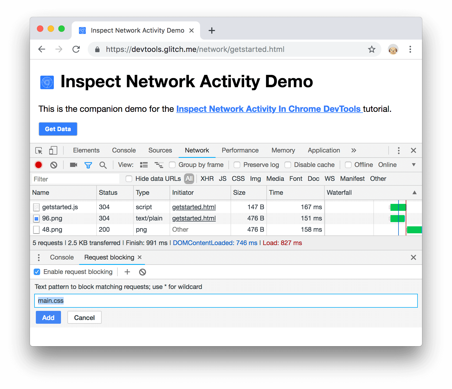Uncheck Enable request blocking
This screenshot has height=389, width=452.
tap(37, 272)
